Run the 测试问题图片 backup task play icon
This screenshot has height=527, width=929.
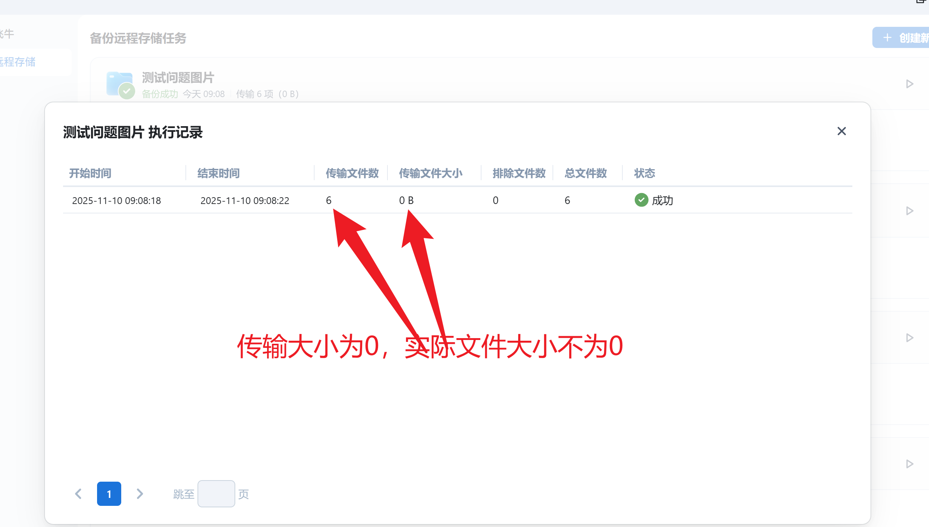coord(910,84)
